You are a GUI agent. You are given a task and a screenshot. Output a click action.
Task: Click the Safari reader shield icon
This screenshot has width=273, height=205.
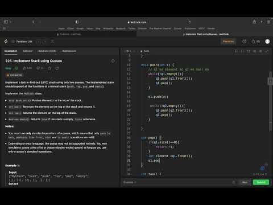pyautogui.click(x=77, y=22)
